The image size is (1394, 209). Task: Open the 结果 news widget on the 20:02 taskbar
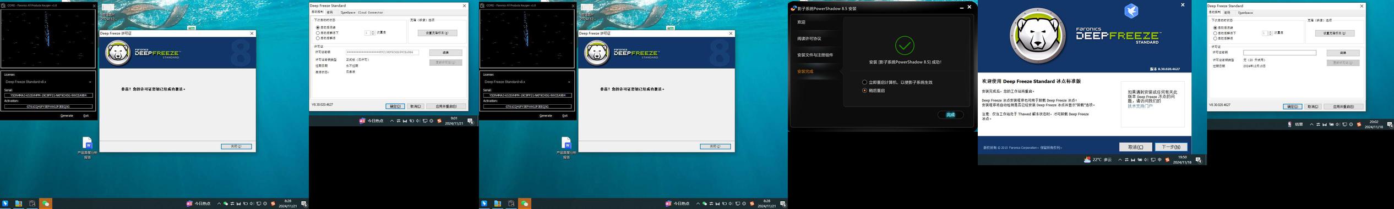pos(1295,125)
